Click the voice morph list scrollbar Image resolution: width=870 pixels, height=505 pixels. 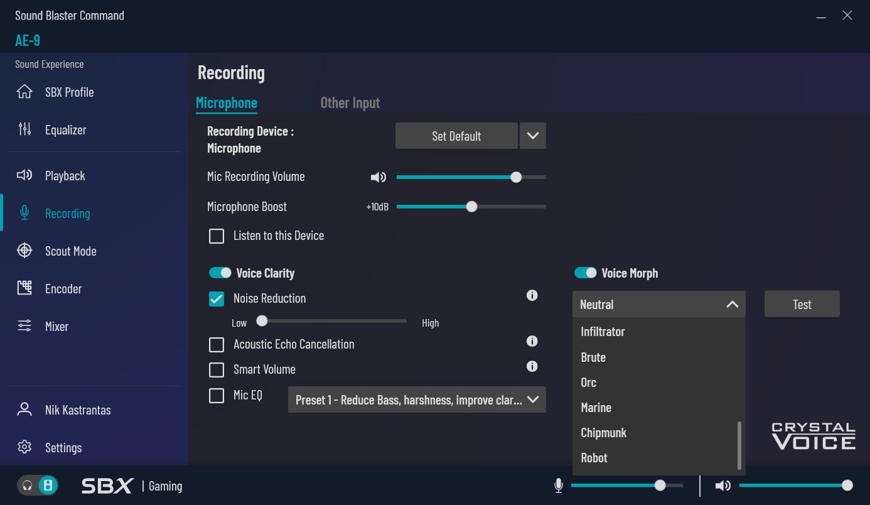[x=740, y=445]
